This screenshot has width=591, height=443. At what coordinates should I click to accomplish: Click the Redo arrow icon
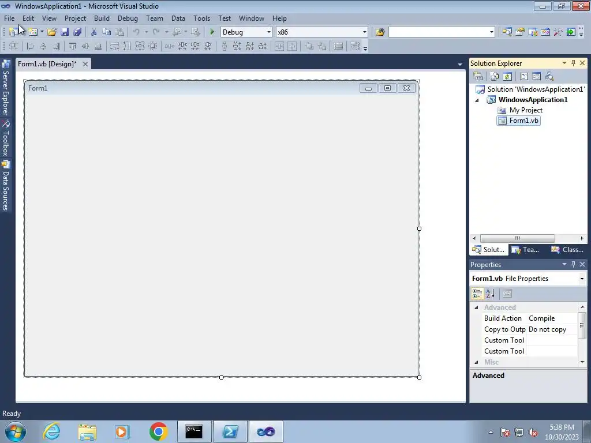click(x=156, y=32)
